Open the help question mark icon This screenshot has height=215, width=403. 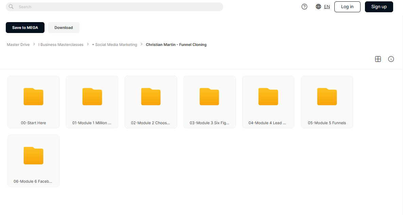coord(304,7)
